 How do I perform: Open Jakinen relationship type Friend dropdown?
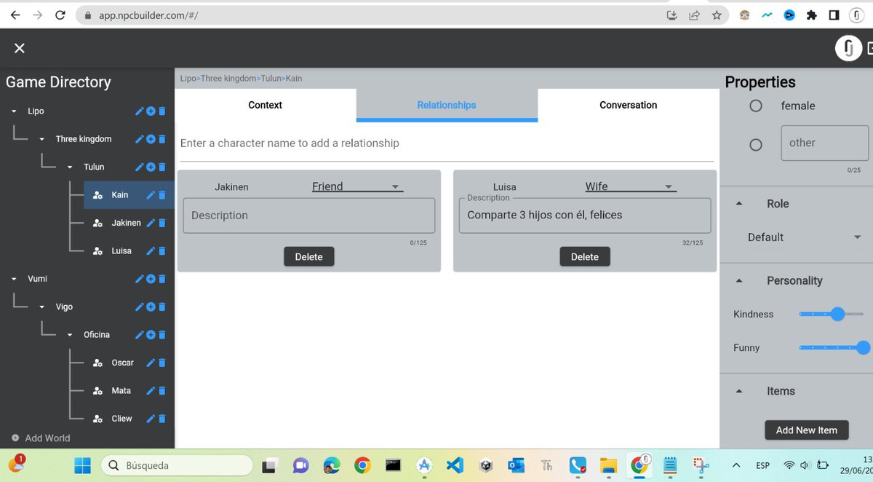pyautogui.click(x=357, y=186)
